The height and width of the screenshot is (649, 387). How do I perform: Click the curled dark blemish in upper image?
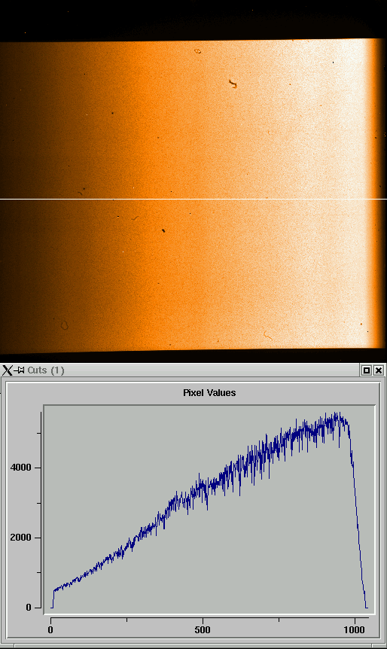[233, 84]
